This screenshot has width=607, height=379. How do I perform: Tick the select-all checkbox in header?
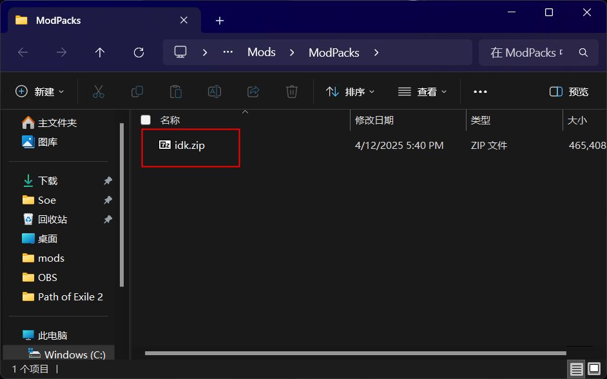(x=146, y=120)
